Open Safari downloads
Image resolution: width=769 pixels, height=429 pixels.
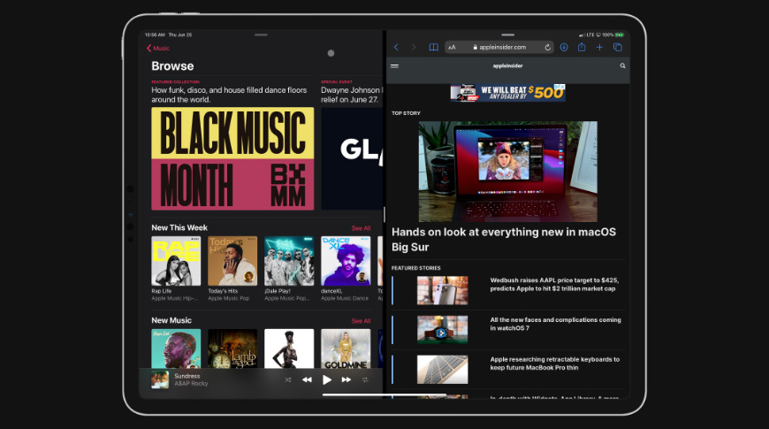coord(564,47)
